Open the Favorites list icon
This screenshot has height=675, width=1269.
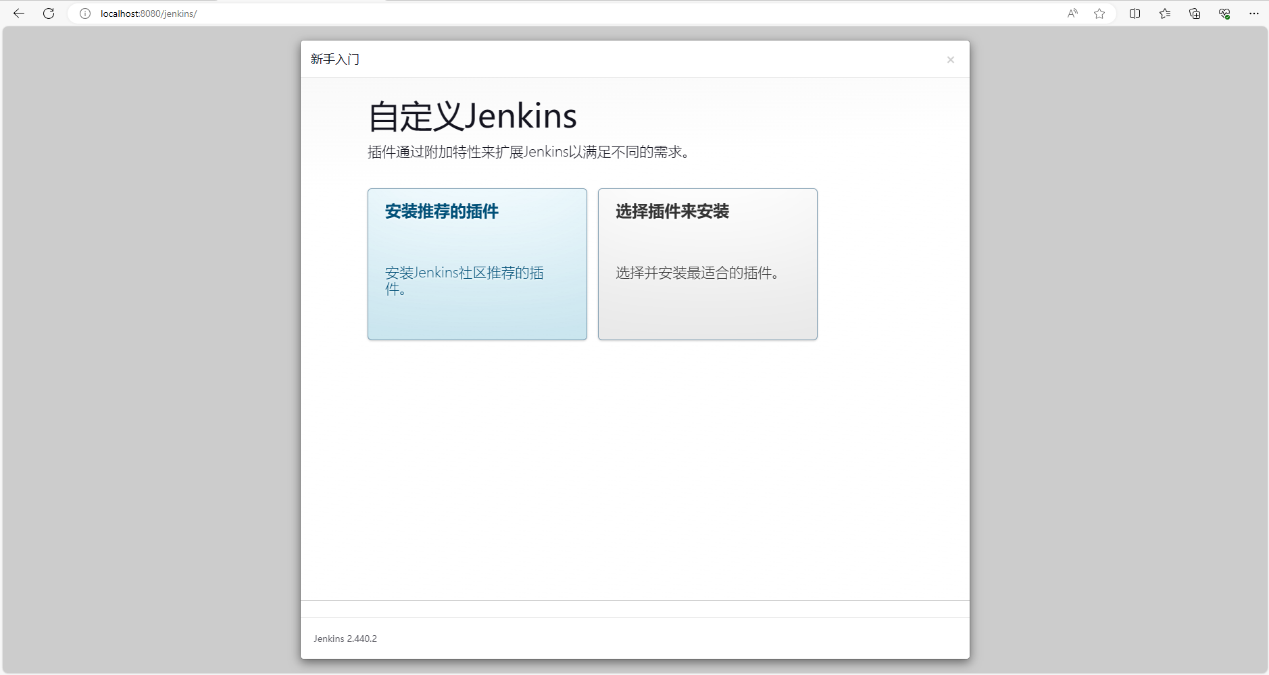point(1165,13)
